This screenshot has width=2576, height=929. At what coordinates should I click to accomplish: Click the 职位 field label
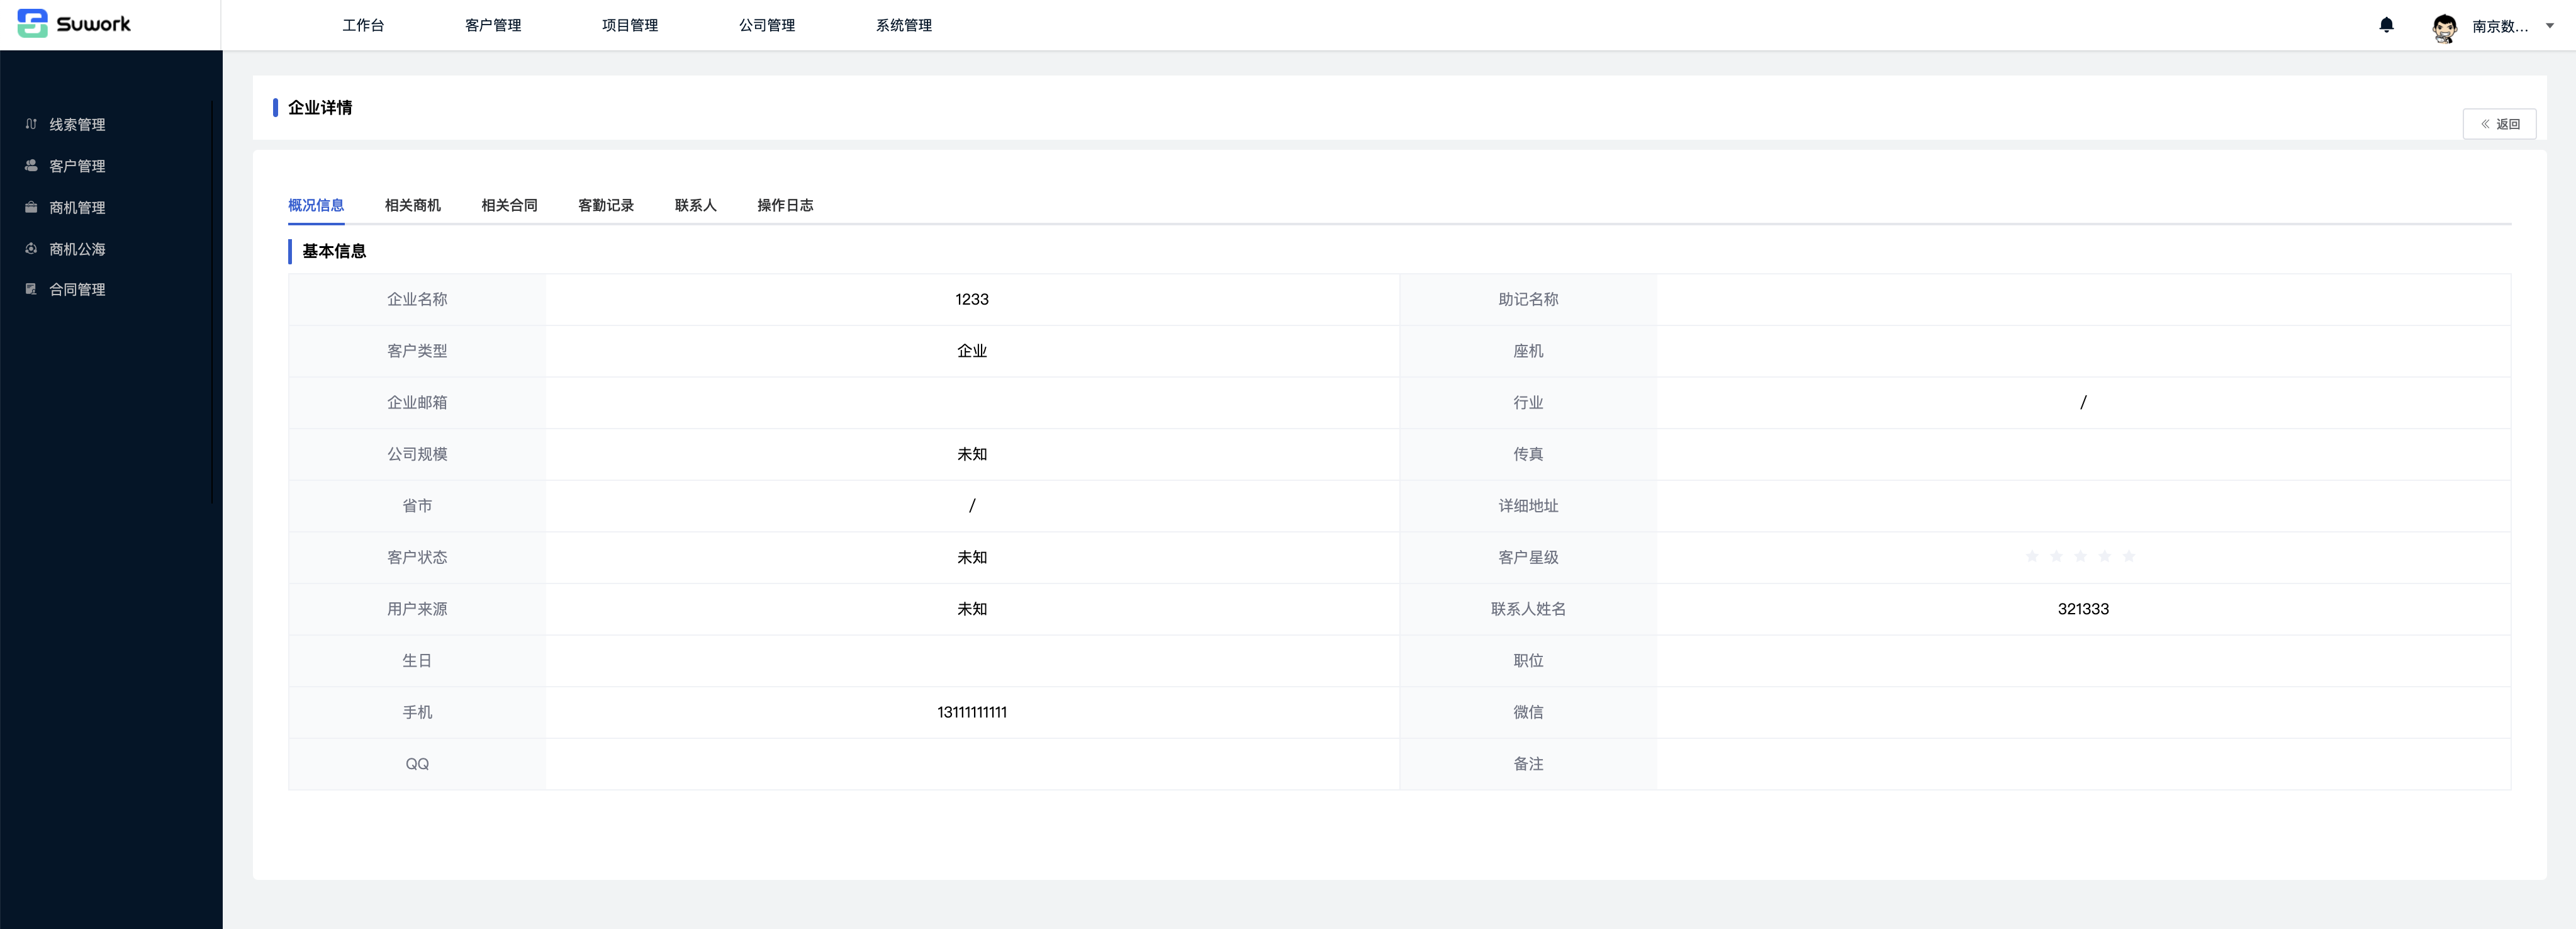(x=1528, y=661)
